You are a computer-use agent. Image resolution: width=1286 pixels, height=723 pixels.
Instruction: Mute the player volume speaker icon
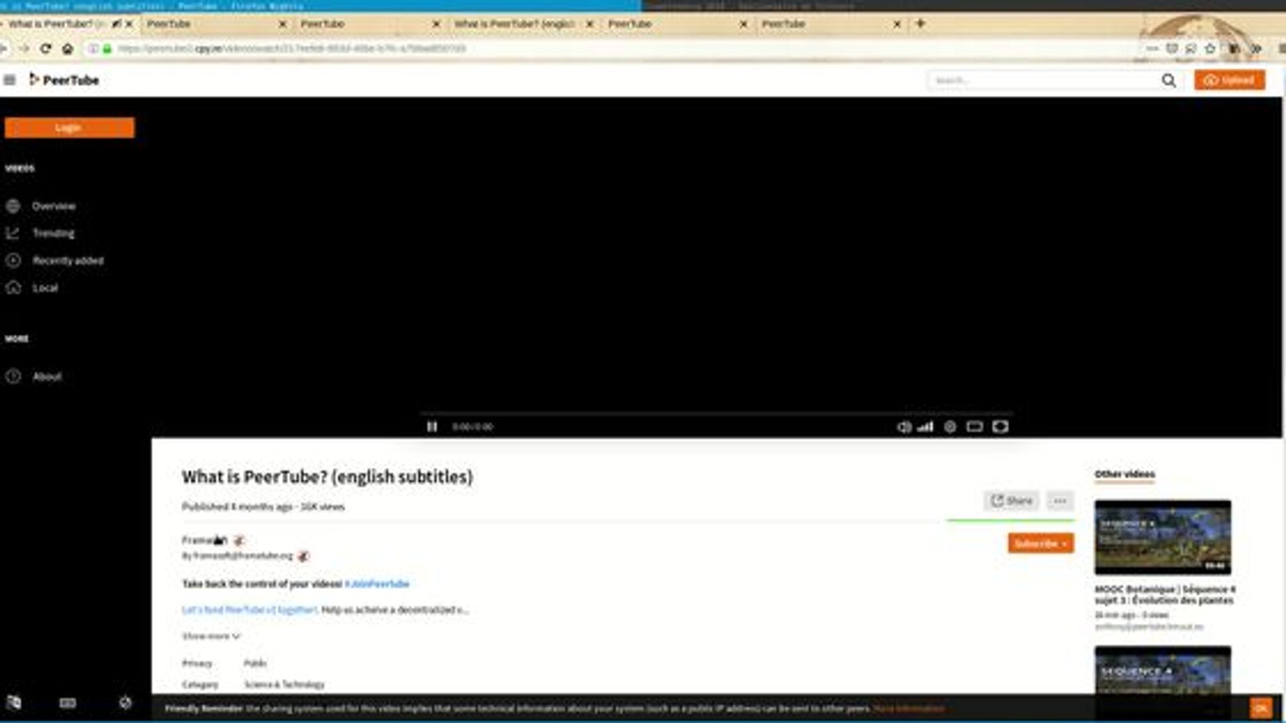pyautogui.click(x=904, y=426)
